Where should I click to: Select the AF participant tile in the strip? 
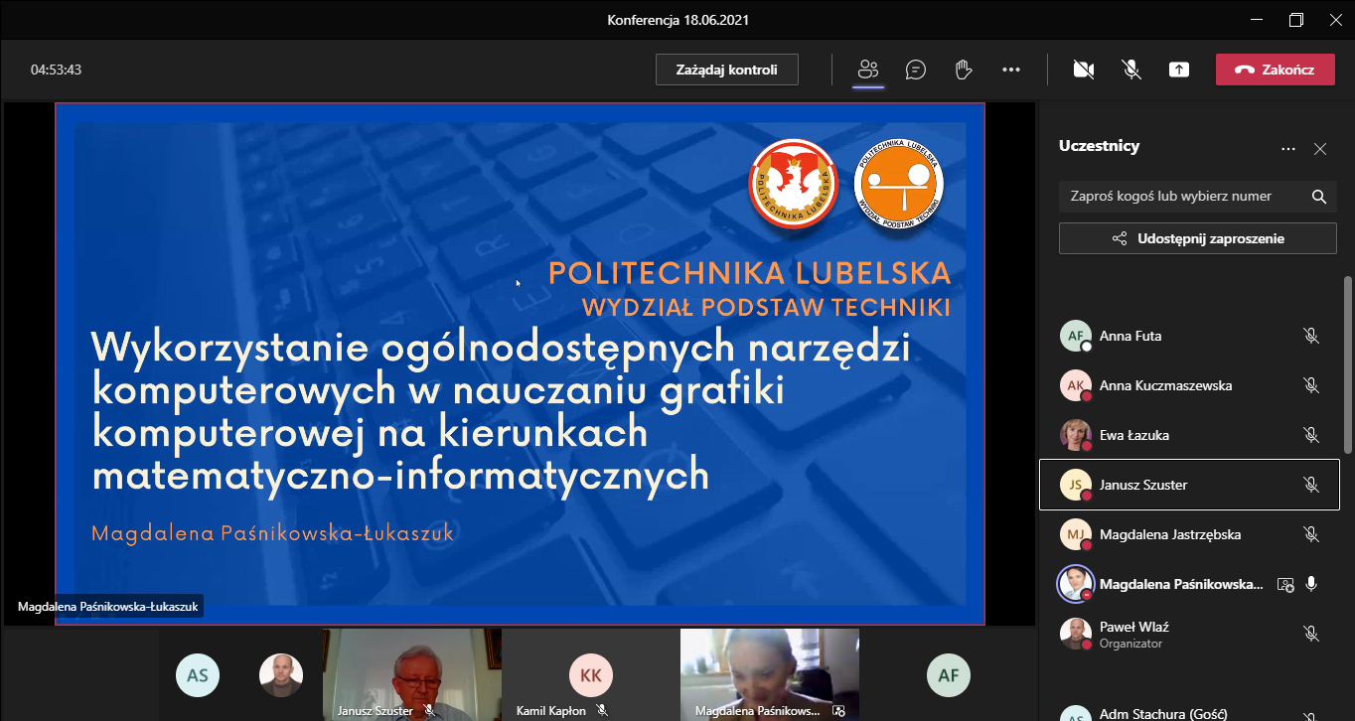[949, 675]
